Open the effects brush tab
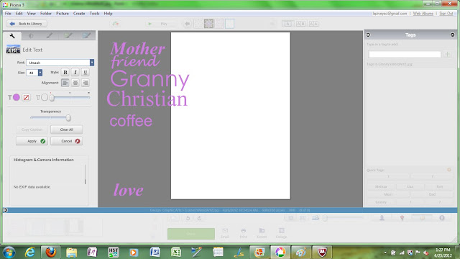Image resolution: width=460 pixels, height=259 pixels. pos(50,36)
